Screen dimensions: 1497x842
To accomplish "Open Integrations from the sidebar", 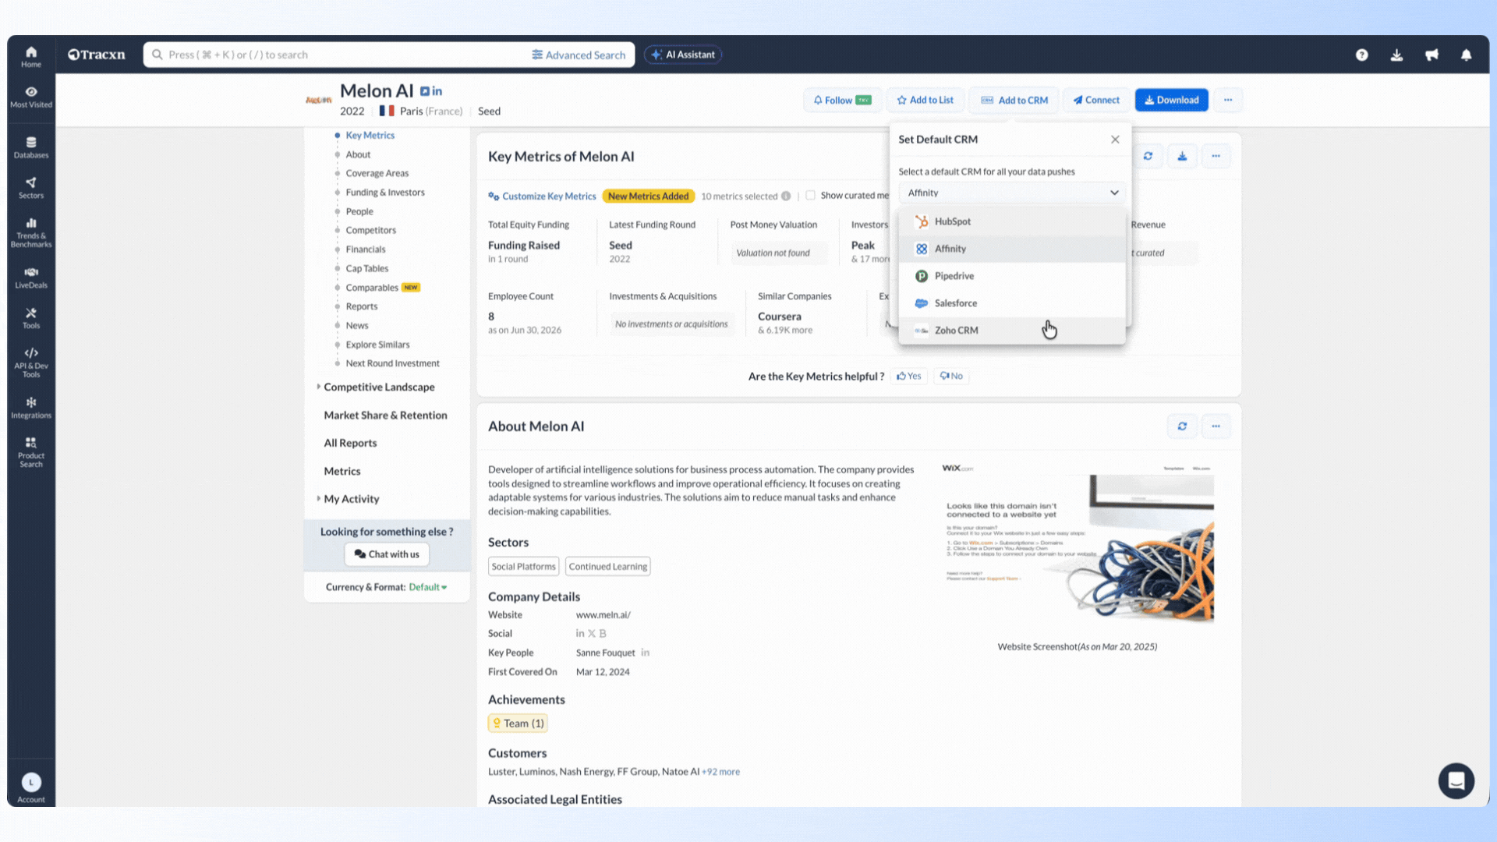I will click(31, 408).
